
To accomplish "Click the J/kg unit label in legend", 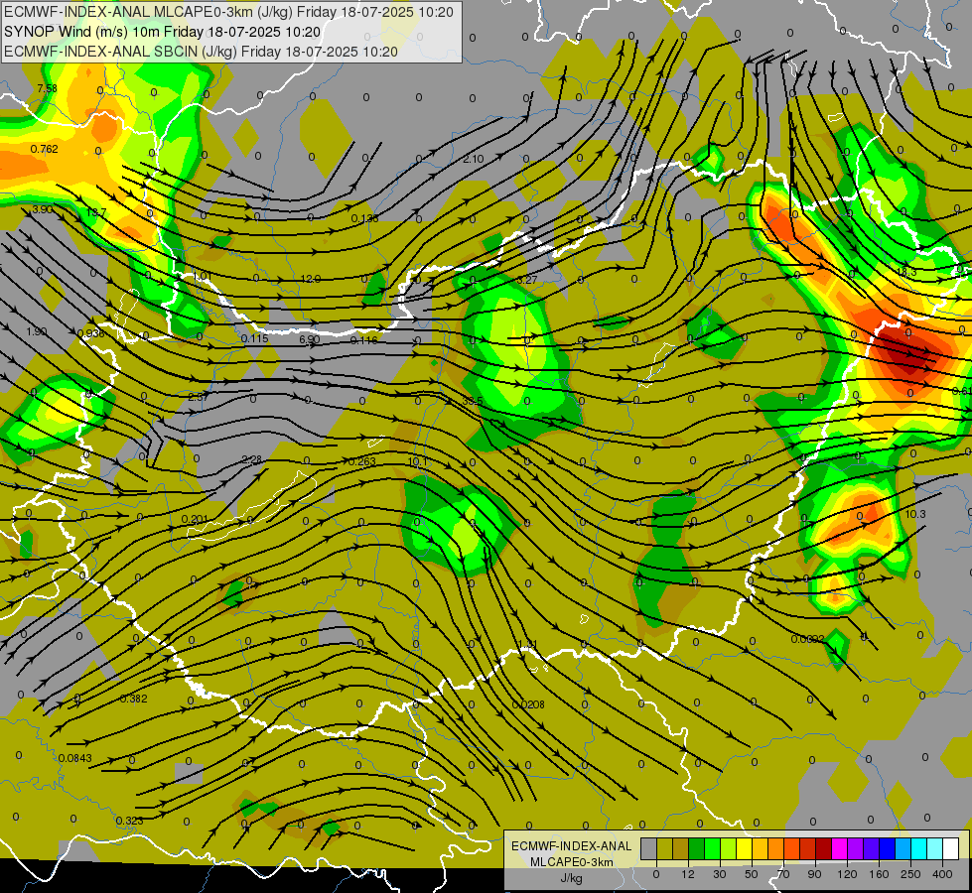I will tap(572, 878).
